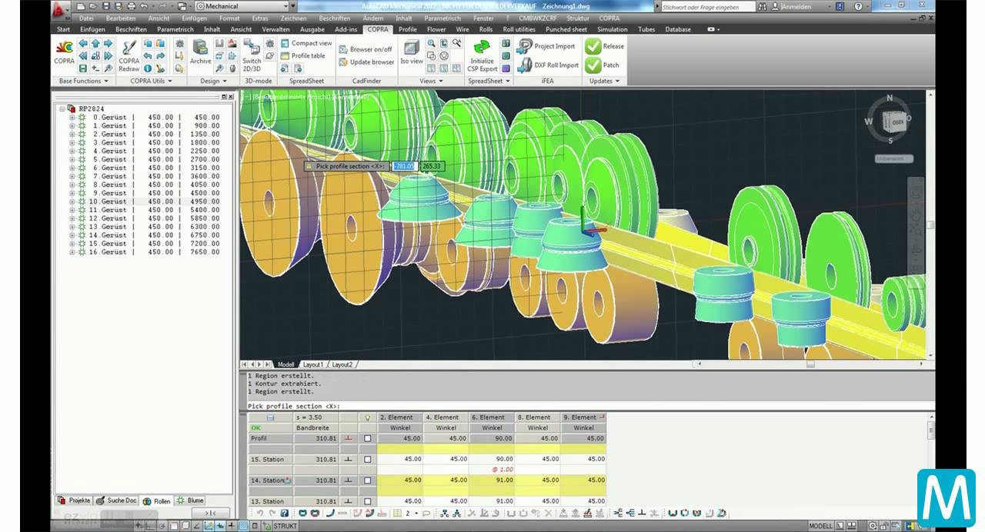Click the save icon in spreadsheet header

point(270,417)
